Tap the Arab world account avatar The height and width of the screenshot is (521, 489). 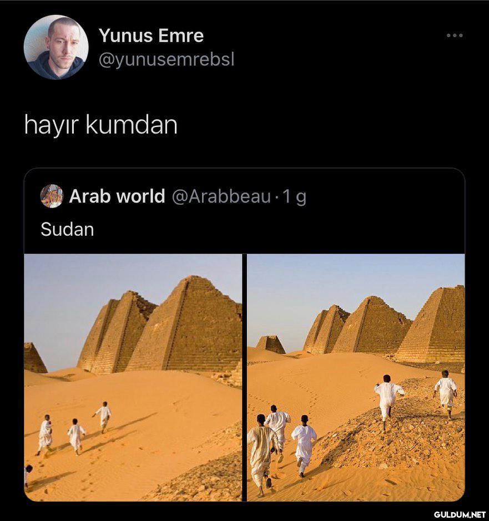[52, 196]
